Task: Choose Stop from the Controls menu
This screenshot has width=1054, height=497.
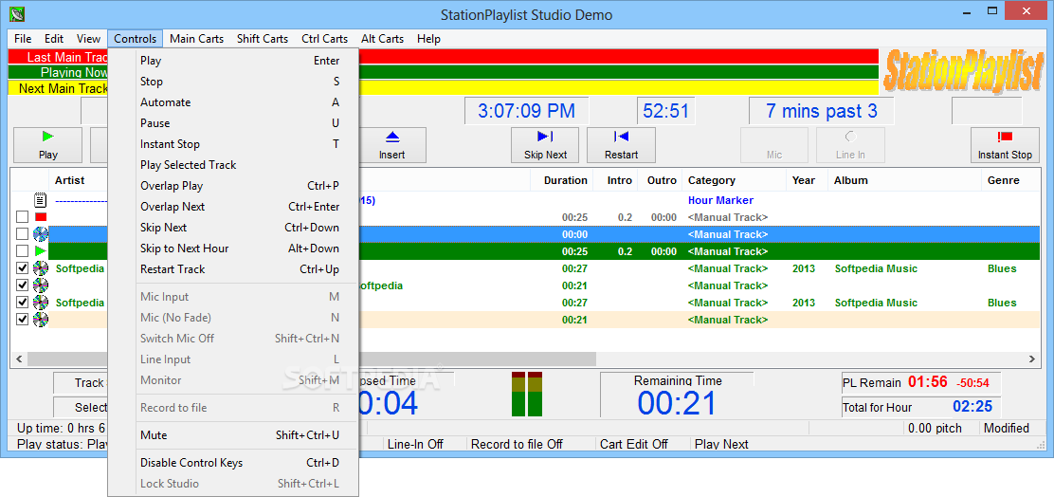Action: [x=233, y=82]
